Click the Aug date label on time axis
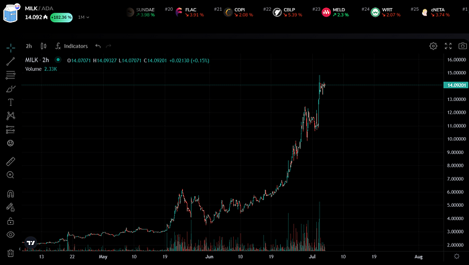This screenshot has height=265, width=469. click(x=419, y=256)
